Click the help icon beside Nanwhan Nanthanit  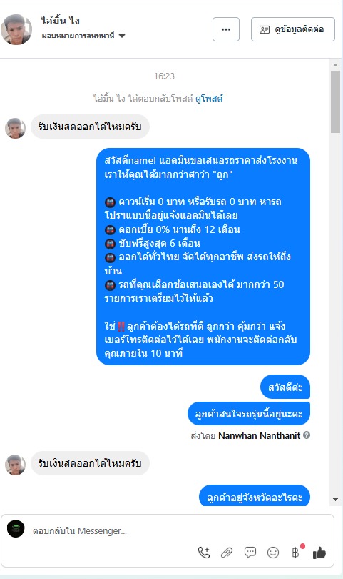(306, 435)
